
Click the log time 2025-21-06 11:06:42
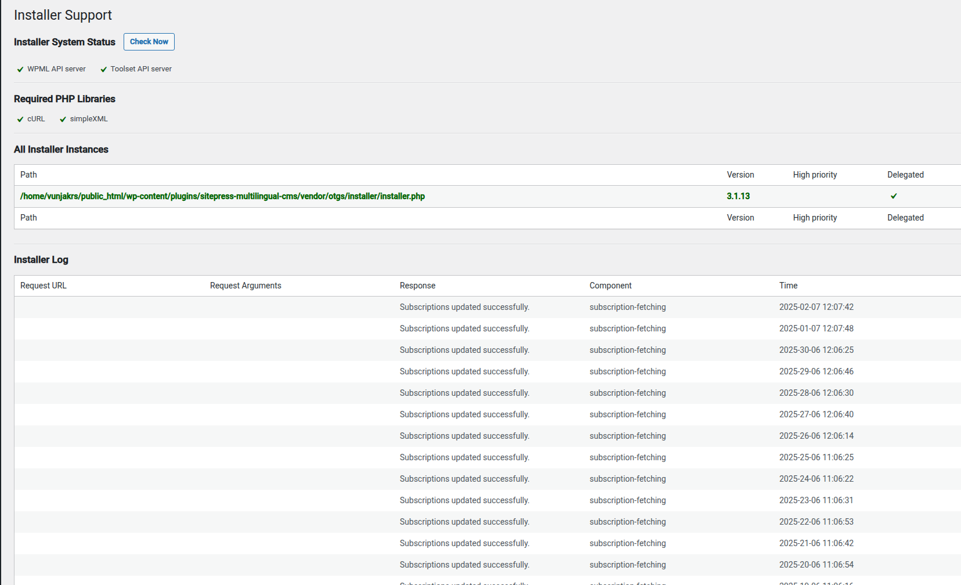pyautogui.click(x=817, y=543)
